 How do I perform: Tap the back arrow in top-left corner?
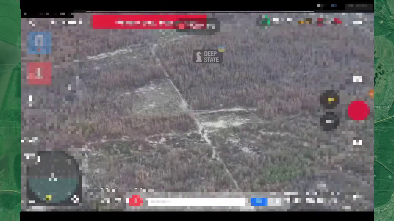(32, 23)
